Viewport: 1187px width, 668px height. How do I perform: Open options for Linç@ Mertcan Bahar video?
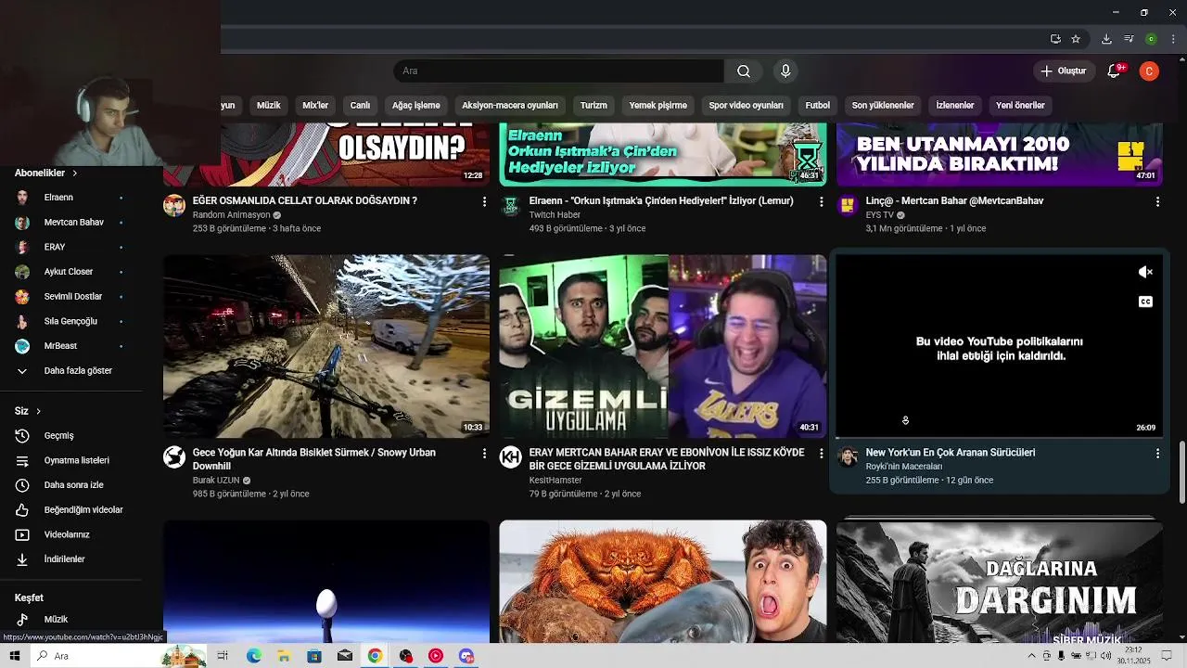coord(1157,201)
